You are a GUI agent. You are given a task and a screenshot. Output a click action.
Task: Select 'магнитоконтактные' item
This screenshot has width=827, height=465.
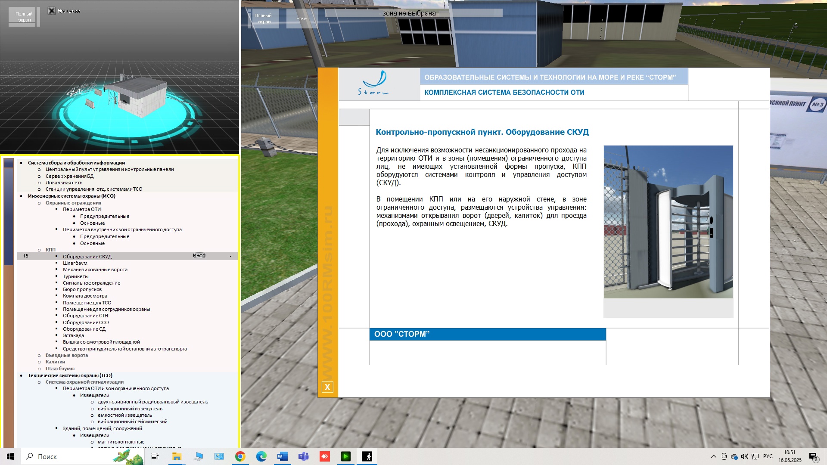(121, 442)
